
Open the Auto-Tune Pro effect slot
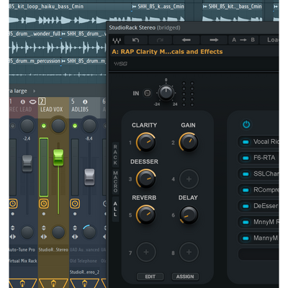tap(22, 250)
